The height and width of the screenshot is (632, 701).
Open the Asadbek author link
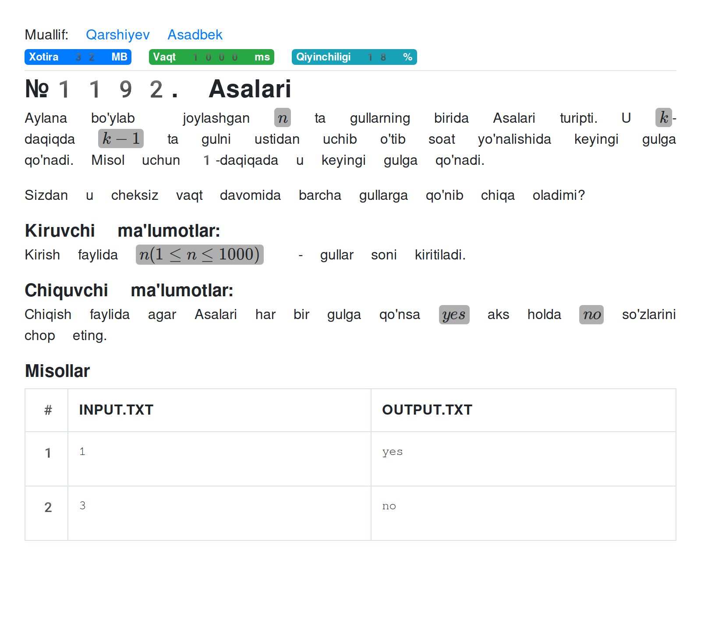pyautogui.click(x=195, y=35)
